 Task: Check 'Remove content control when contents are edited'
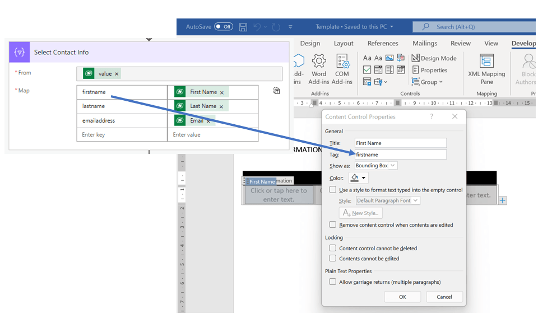(x=333, y=225)
